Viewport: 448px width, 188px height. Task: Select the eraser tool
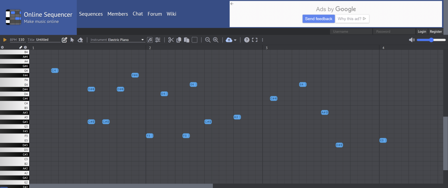[x=80, y=40]
